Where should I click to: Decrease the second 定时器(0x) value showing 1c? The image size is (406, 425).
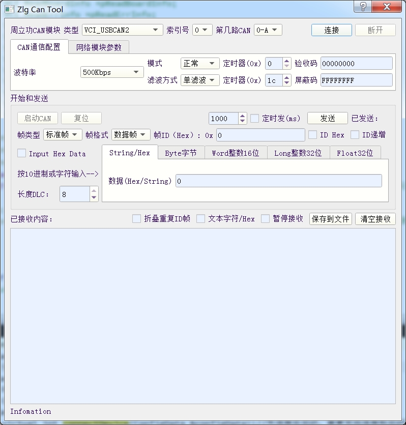(286, 83)
